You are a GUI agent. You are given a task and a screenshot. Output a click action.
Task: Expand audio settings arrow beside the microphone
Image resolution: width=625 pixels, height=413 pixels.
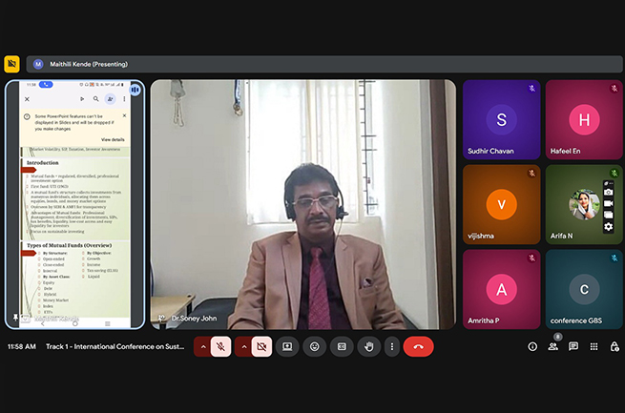[x=202, y=347]
